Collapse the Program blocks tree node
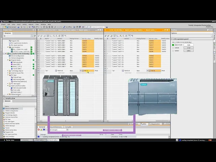 [x=8, y=60]
